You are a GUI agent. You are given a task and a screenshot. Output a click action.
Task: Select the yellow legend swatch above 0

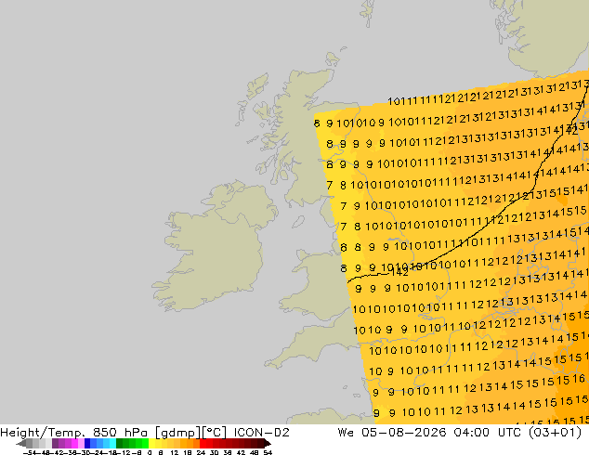151,443
